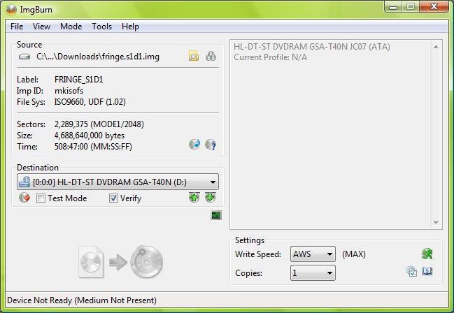Click the 2,289,375 sectors value
Screen dimensions: 454x313
click(99, 124)
